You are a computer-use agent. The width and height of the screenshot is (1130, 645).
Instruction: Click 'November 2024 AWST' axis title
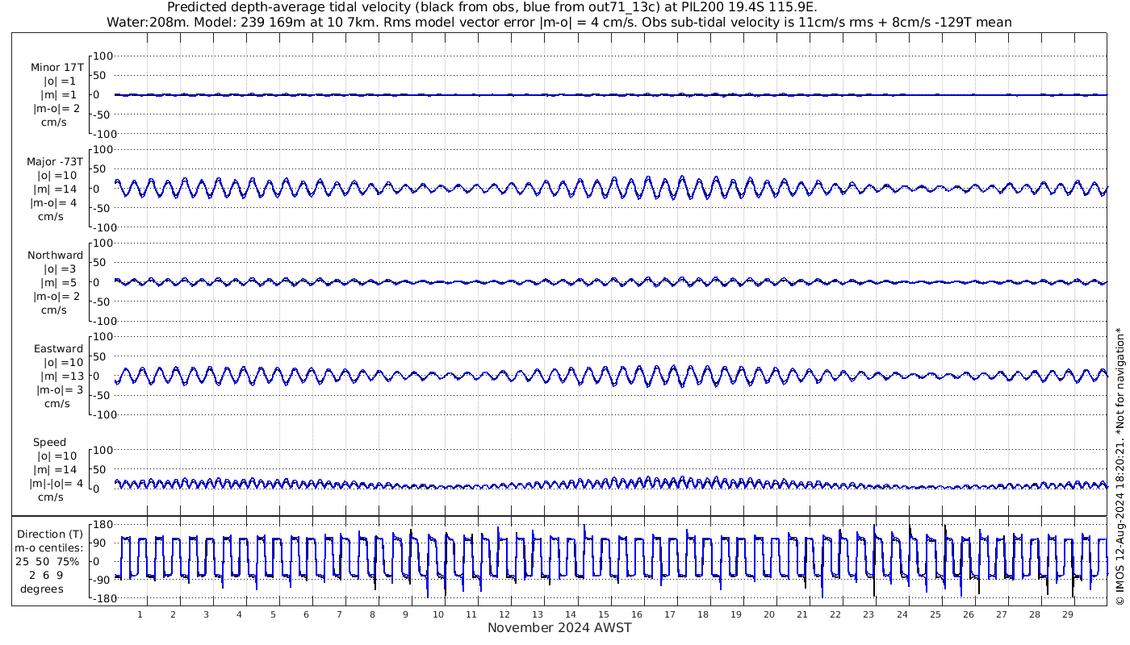coord(559,628)
